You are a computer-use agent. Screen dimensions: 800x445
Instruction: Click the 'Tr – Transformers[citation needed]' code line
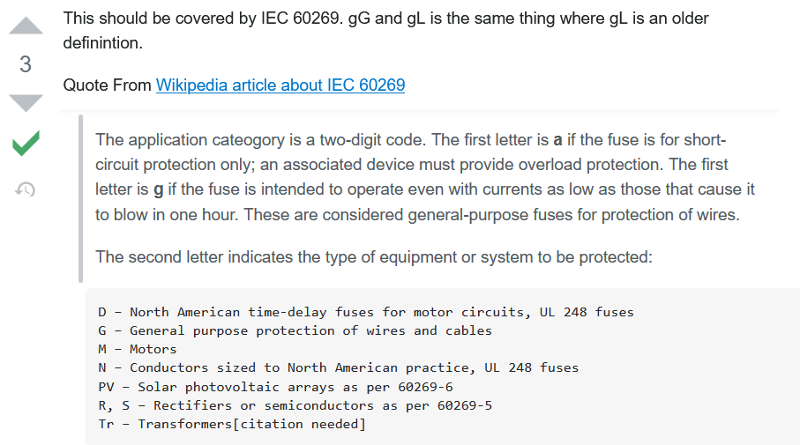coord(231,425)
